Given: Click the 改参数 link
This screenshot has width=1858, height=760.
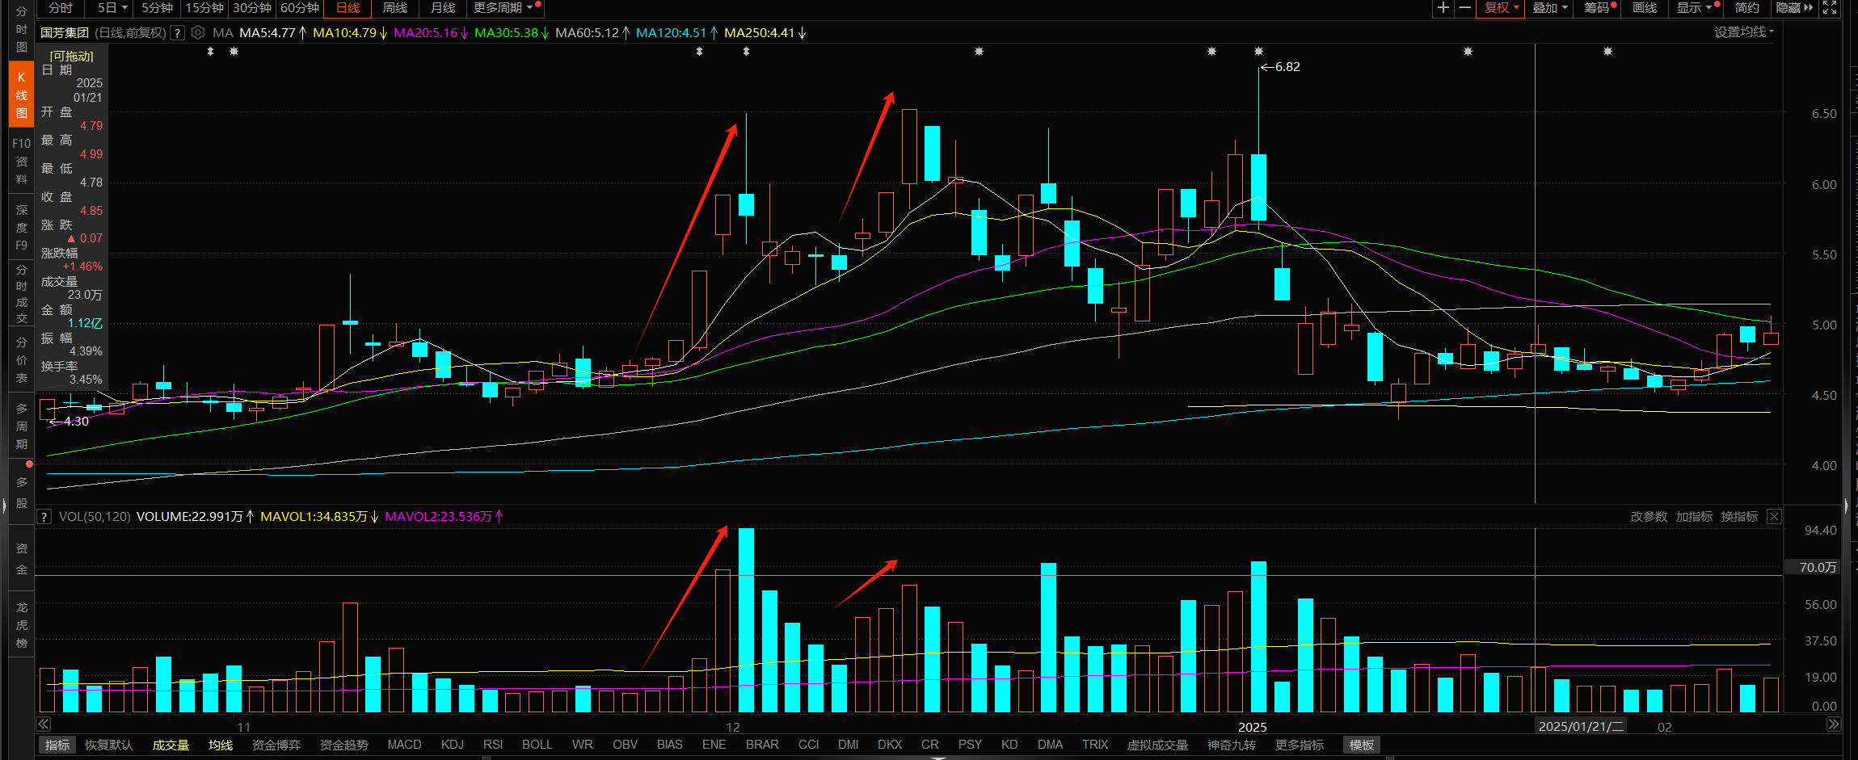Looking at the screenshot, I should (x=1648, y=517).
